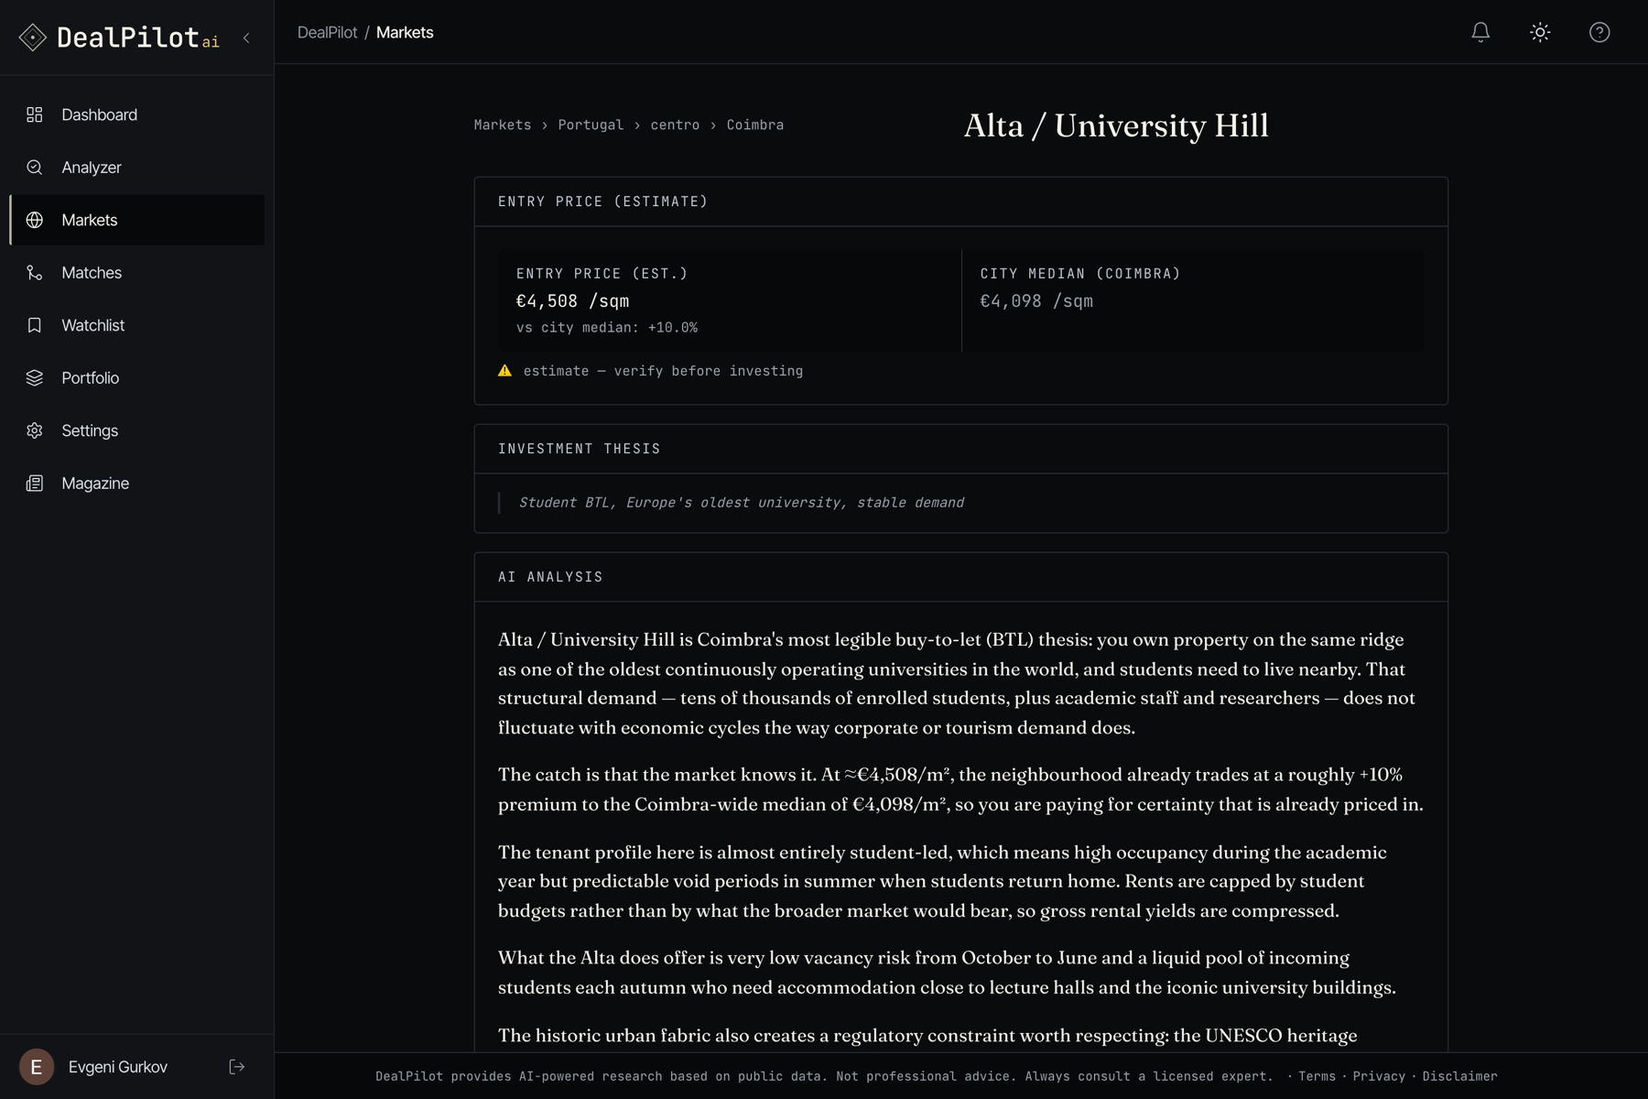The width and height of the screenshot is (1648, 1099).
Task: Go to Portugal breadcrumb link
Action: [x=591, y=125]
